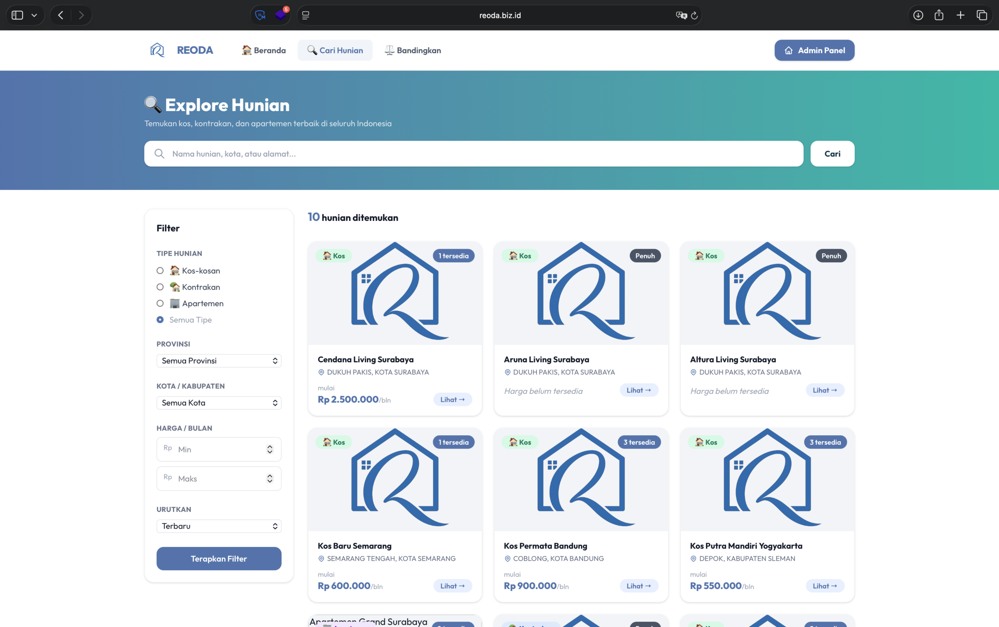Reload the page with refresh icon
The width and height of the screenshot is (999, 627).
[694, 15]
